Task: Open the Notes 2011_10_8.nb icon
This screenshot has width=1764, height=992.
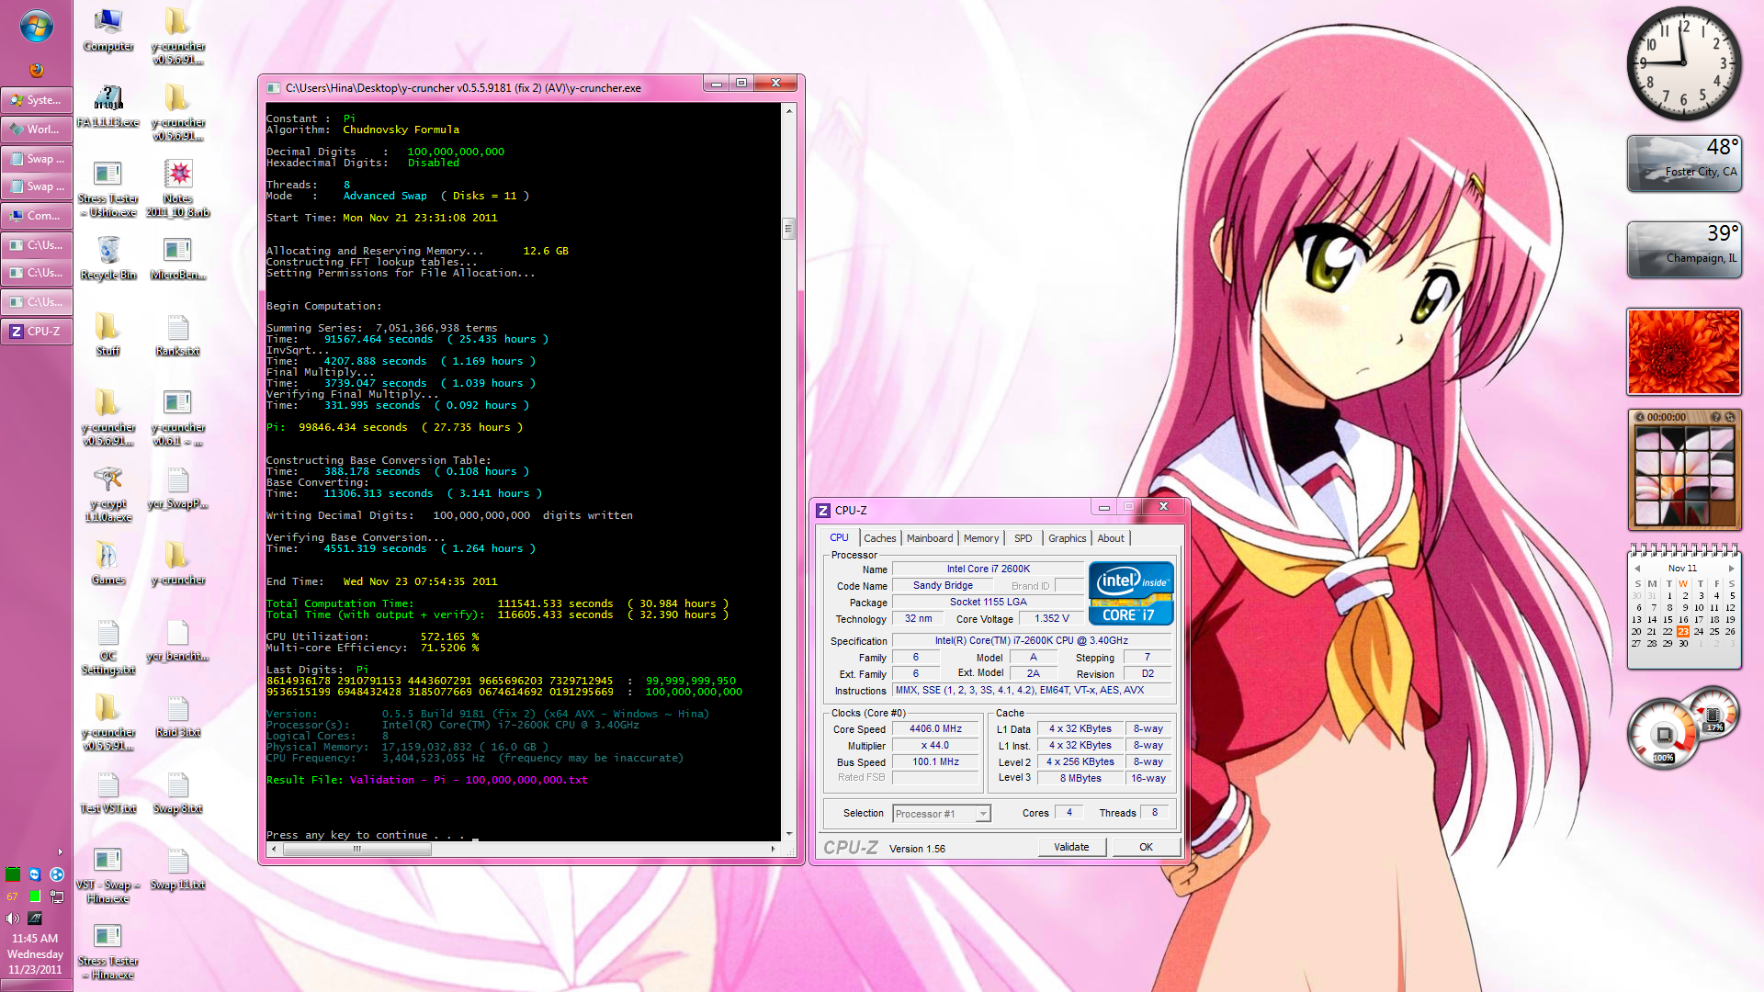Action: [178, 175]
